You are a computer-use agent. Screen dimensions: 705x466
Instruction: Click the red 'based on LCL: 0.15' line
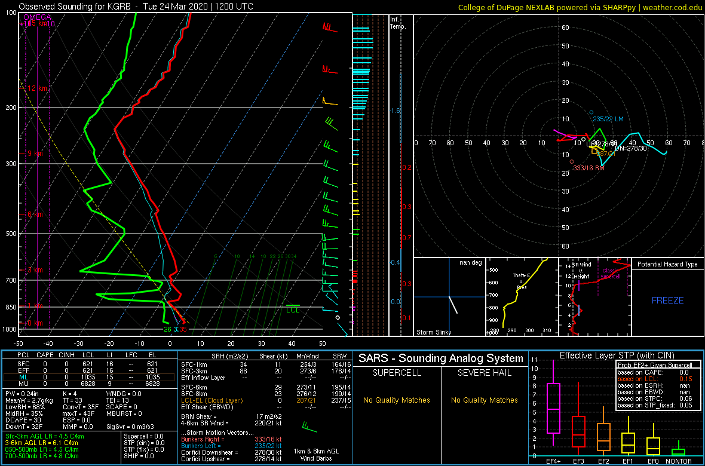[x=654, y=379]
